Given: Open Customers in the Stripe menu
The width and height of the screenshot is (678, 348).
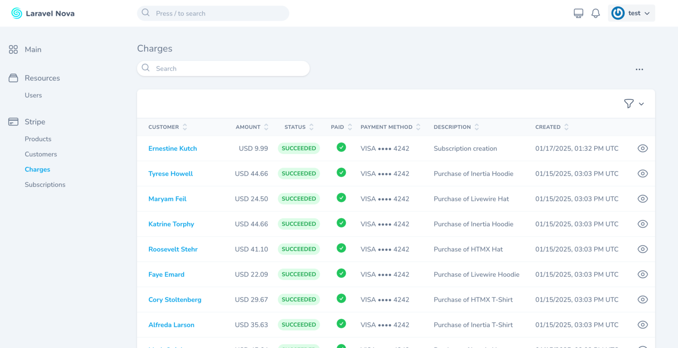Looking at the screenshot, I should (x=41, y=154).
